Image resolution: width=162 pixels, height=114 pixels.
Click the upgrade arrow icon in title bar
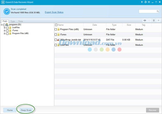(142, 2)
